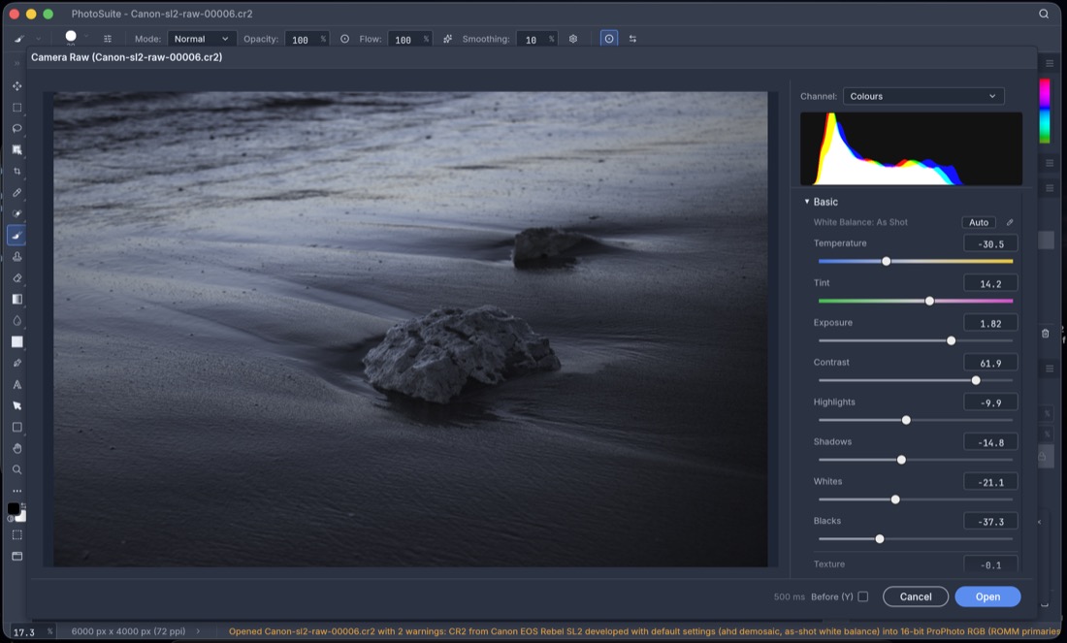Click the white balance eyedropper icon

point(1010,222)
